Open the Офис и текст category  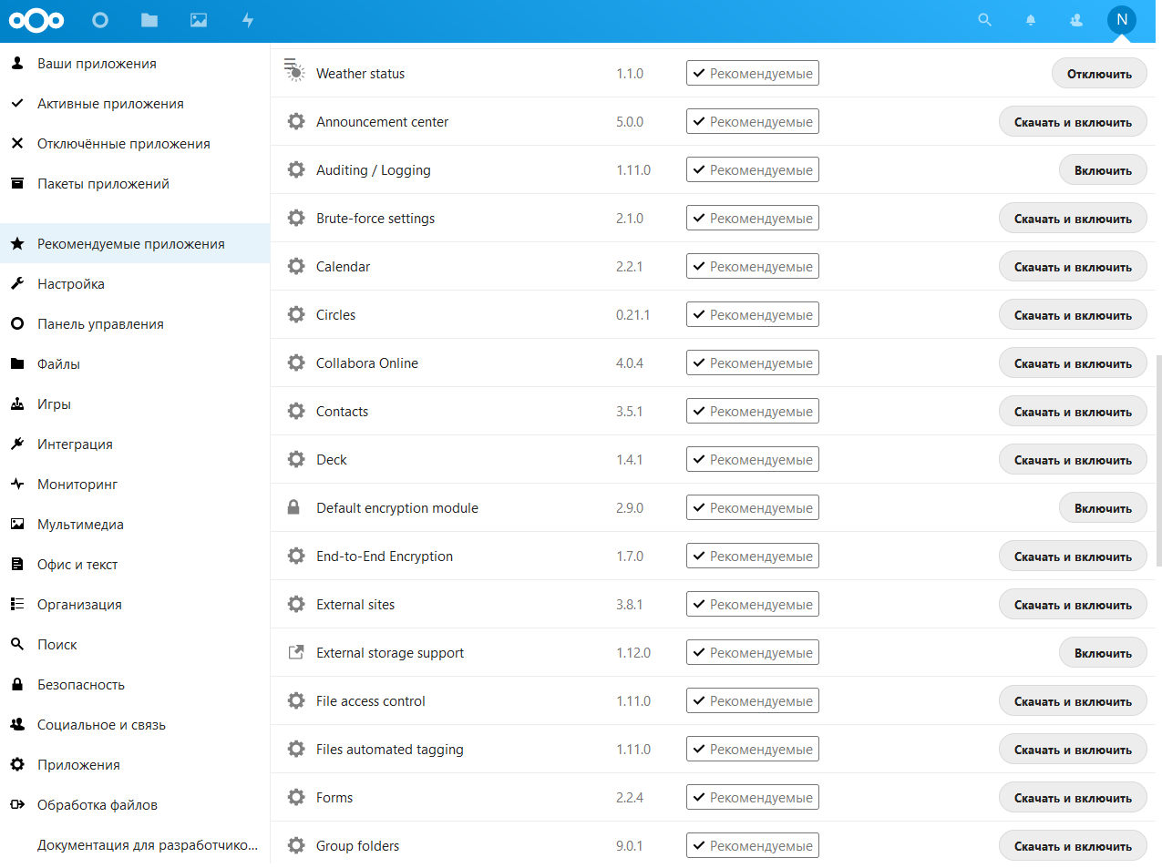pyautogui.click(x=135, y=565)
